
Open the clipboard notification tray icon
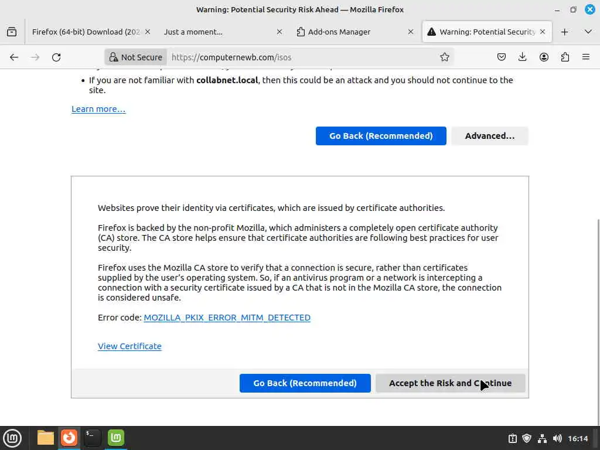[512, 438]
